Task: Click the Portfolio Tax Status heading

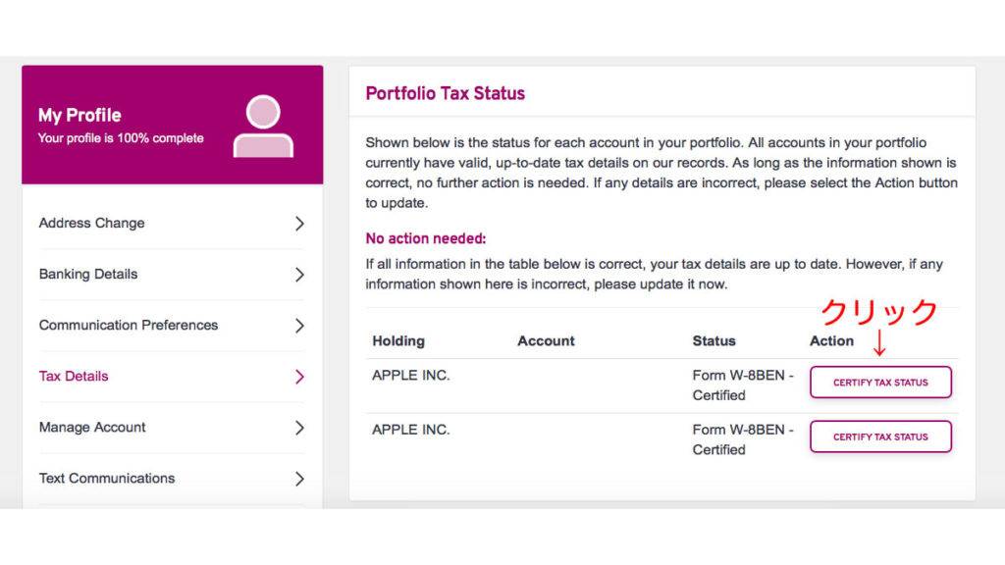Action: 445,93
